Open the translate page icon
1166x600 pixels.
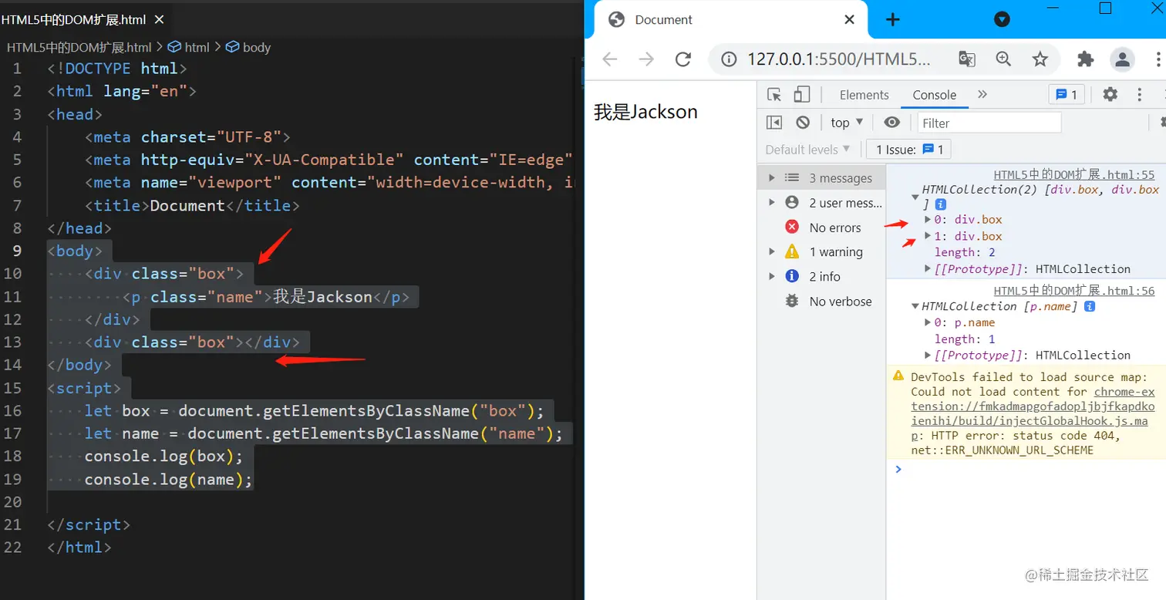(x=966, y=59)
